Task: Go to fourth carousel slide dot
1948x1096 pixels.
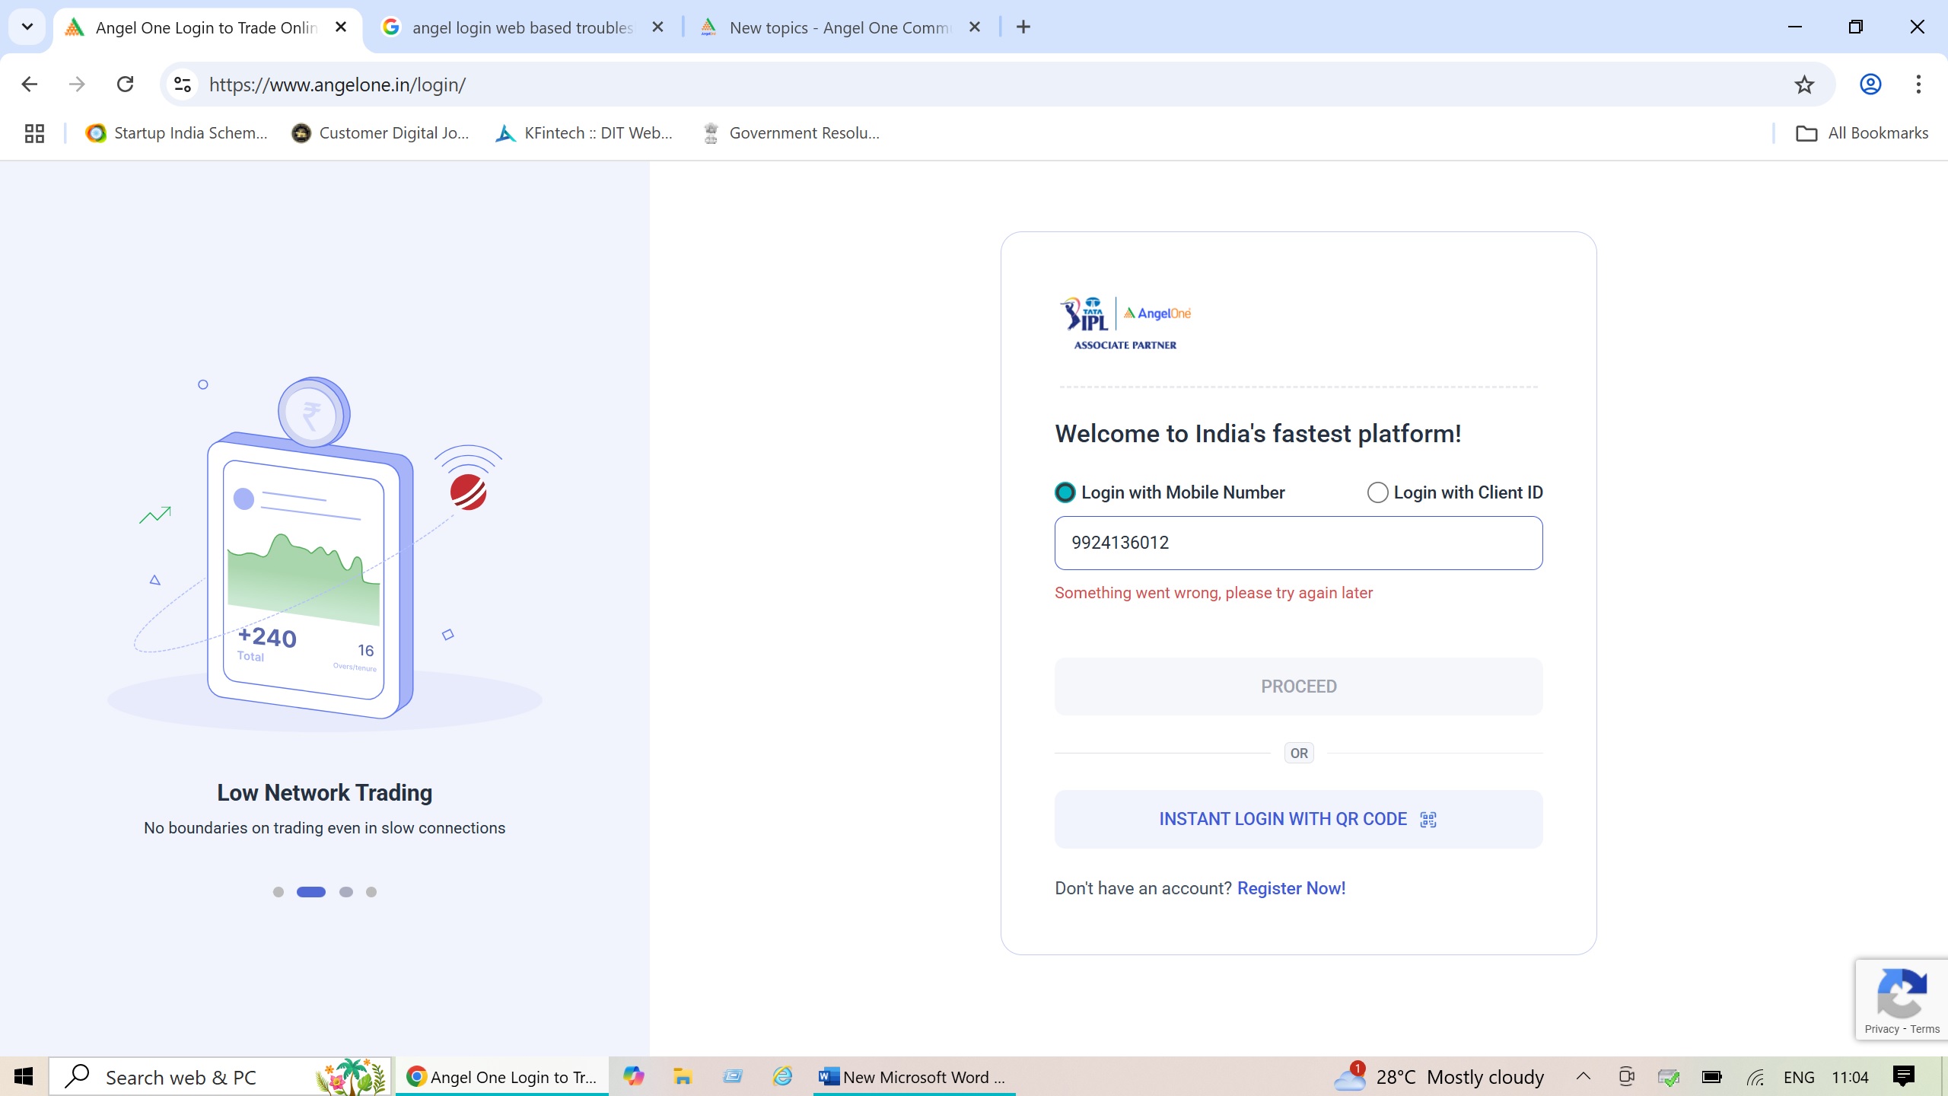Action: 371,892
